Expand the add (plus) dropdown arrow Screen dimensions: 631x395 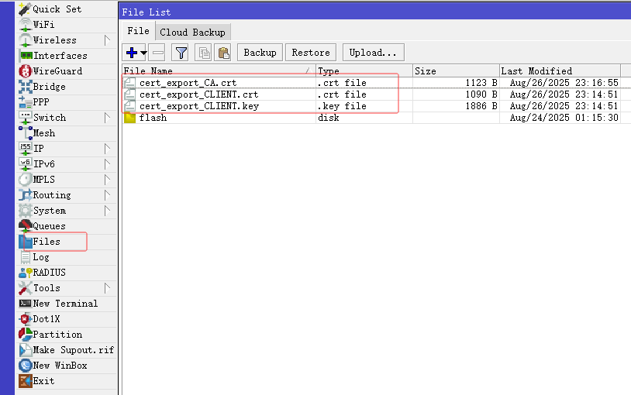[143, 53]
